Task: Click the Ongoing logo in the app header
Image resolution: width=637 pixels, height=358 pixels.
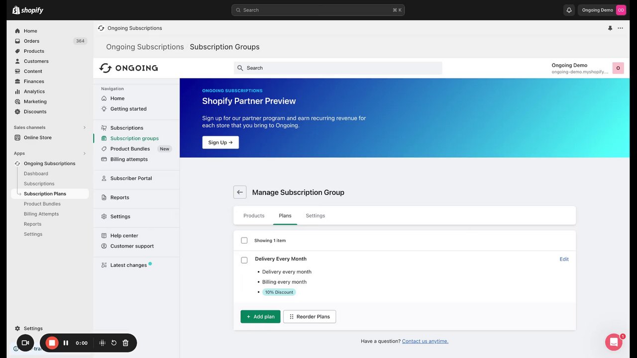Action: click(128, 68)
